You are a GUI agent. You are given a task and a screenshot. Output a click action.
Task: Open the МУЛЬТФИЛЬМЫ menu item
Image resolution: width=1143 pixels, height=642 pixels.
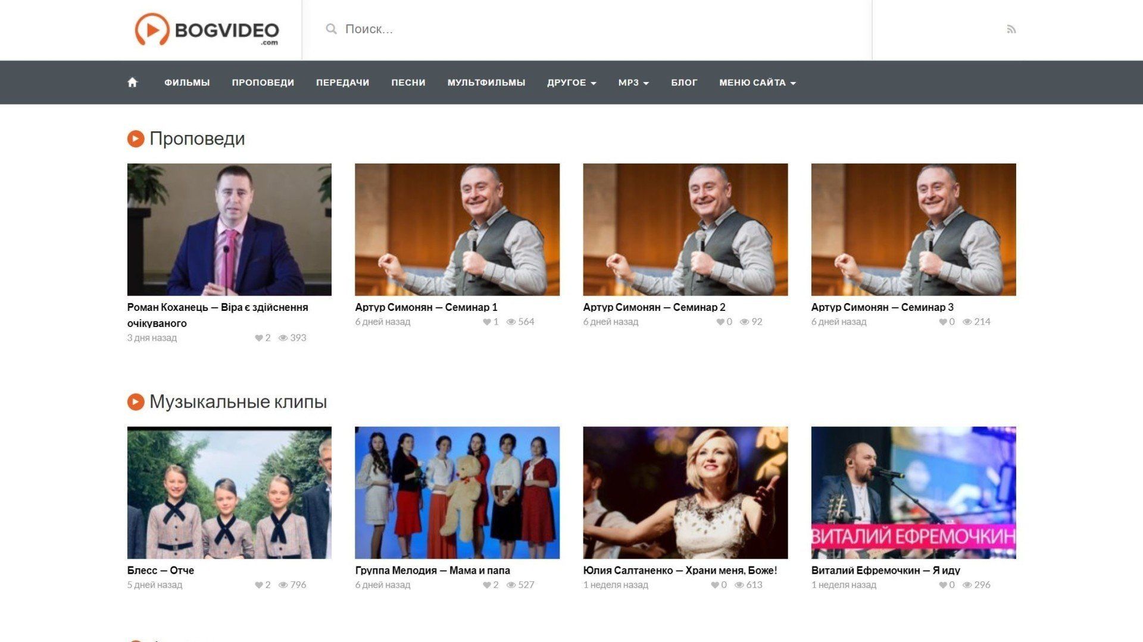tap(486, 83)
